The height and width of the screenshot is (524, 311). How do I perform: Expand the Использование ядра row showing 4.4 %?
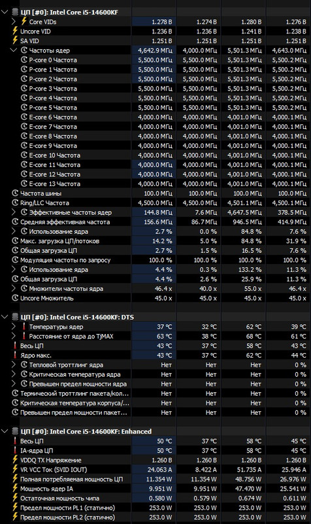click(x=13, y=269)
